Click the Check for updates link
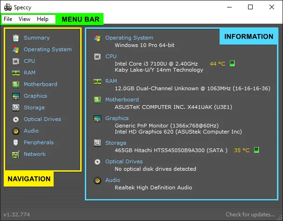The height and width of the screenshot is (221, 283). coord(250,214)
